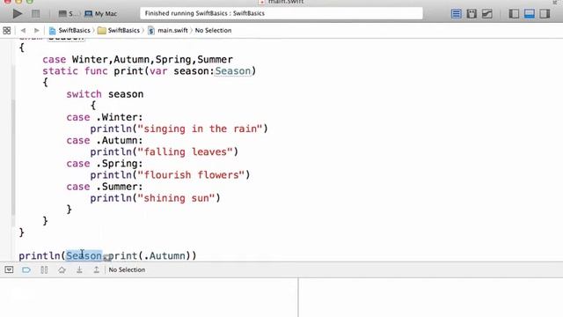Click Winter,Autumn,Spring,Summer case list

click(152, 60)
